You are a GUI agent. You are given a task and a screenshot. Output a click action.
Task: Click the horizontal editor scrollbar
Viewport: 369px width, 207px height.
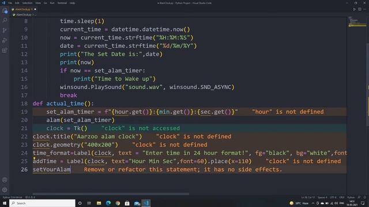click(111, 194)
